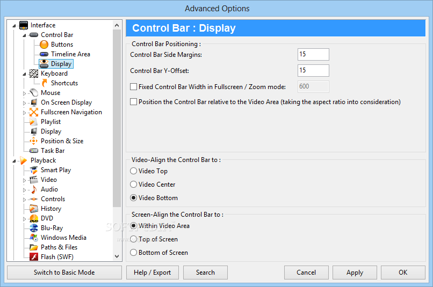Click the Paths & Files folder icon
This screenshot has height=287, width=433.
tap(34, 247)
